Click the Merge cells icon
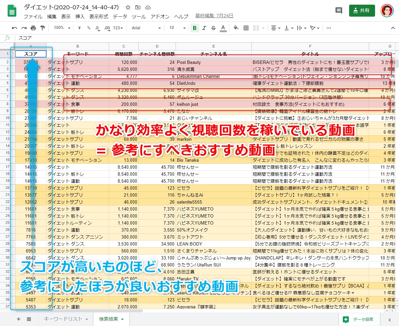This screenshot has width=399, height=326. (x=256, y=28)
